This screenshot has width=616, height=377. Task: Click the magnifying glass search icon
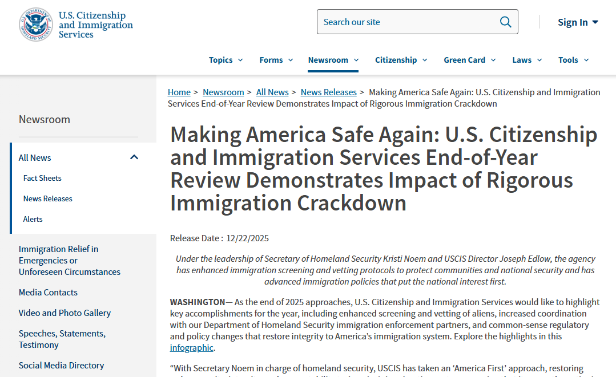pyautogui.click(x=505, y=22)
